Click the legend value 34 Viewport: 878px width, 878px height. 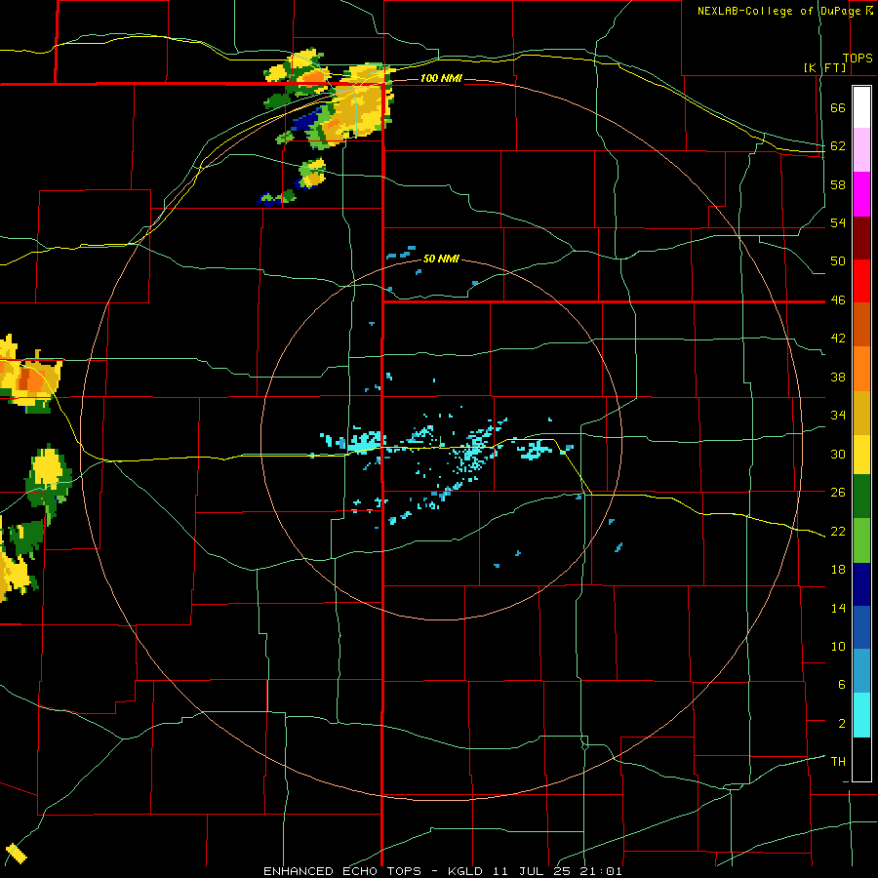(x=838, y=415)
